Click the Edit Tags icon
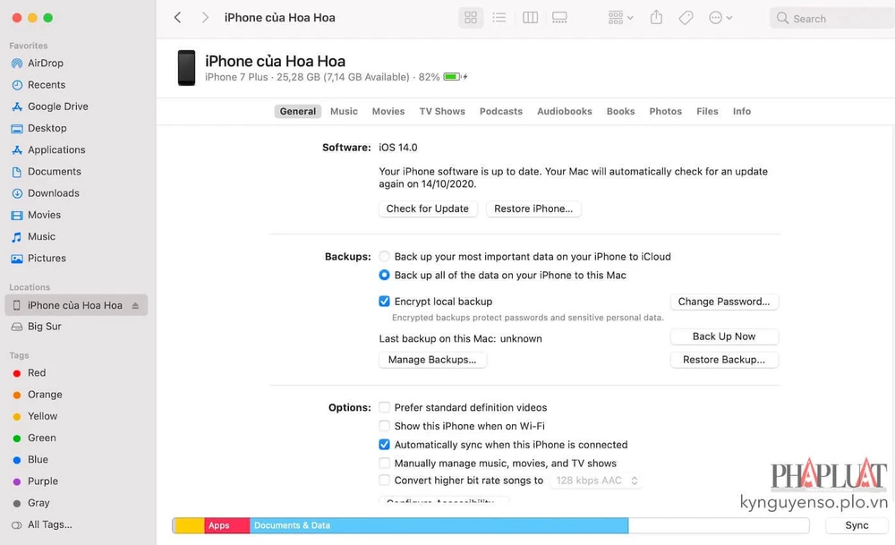This screenshot has width=895, height=545. [686, 18]
